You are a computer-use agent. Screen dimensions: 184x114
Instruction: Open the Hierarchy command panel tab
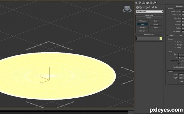point(144,3)
